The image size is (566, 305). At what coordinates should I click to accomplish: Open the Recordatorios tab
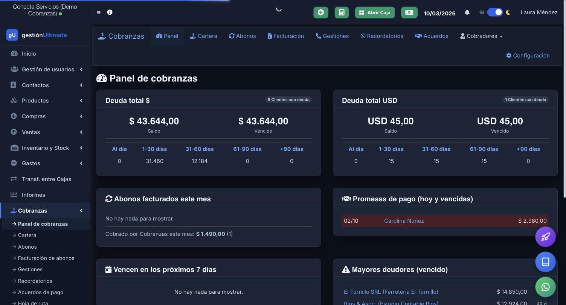click(382, 36)
